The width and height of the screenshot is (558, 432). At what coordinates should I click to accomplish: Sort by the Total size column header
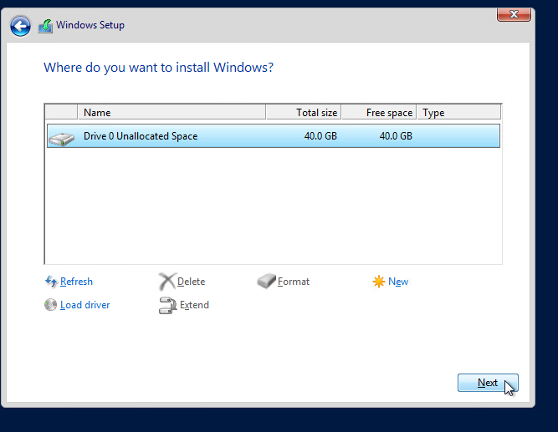(304, 112)
